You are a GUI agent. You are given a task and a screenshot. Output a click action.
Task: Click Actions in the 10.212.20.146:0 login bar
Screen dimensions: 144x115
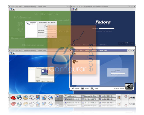pyautogui.click(x=94, y=89)
